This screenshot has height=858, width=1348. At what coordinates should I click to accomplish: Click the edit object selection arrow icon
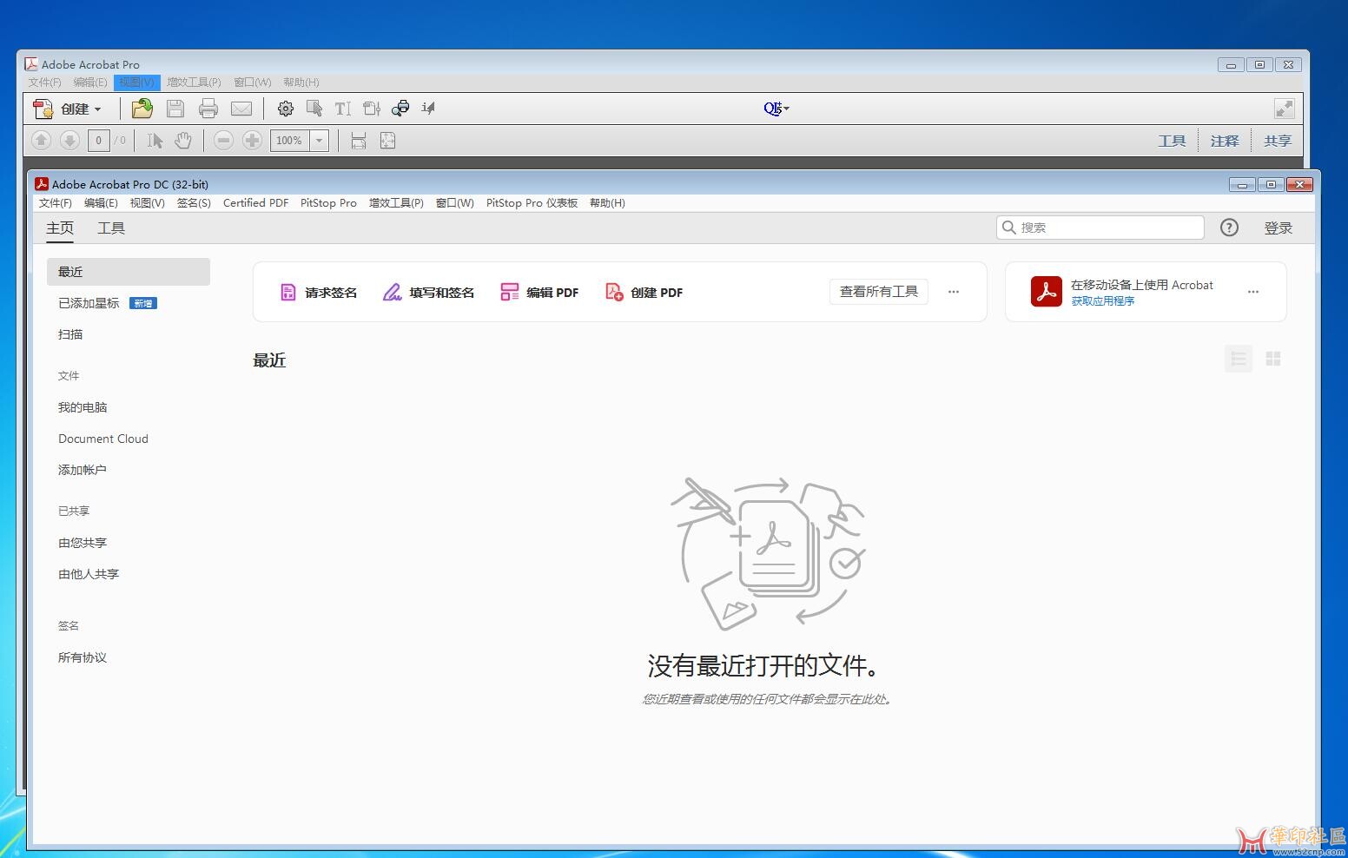tap(314, 109)
